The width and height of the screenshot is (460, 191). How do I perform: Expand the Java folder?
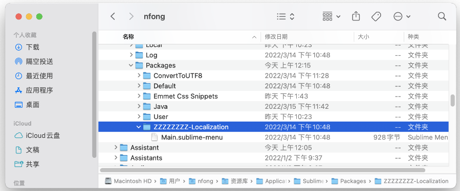(x=139, y=106)
